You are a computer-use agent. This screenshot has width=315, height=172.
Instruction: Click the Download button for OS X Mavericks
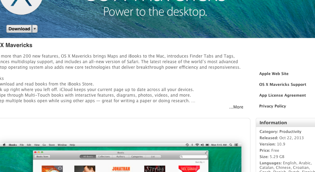coord(19,29)
